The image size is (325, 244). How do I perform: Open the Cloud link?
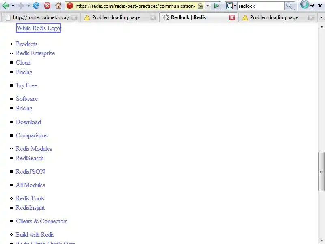[23, 63]
